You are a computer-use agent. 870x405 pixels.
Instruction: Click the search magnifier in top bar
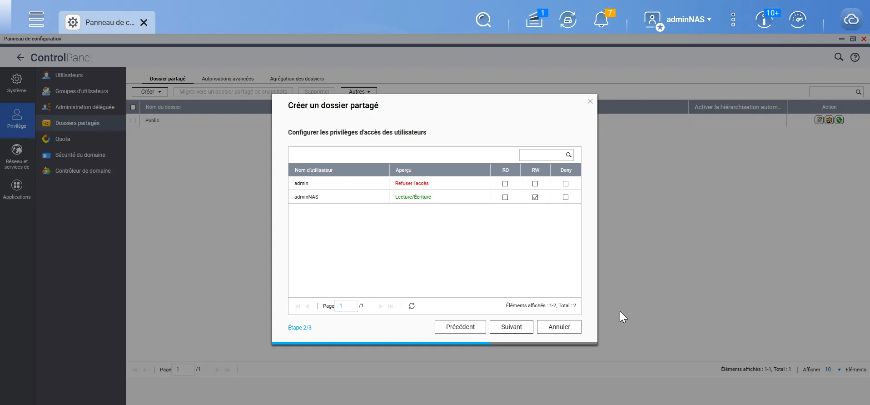coord(483,20)
